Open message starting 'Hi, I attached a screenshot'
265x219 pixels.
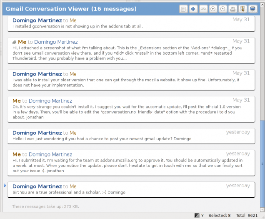(131, 50)
